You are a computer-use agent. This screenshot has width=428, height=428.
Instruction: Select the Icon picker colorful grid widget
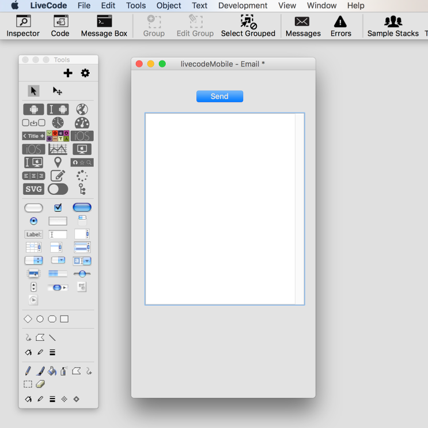[58, 136]
